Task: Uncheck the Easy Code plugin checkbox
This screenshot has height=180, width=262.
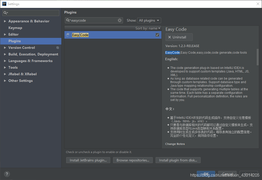Action: (x=157, y=35)
